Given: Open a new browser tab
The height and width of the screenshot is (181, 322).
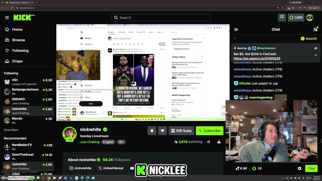Looking at the screenshot, I should pos(37,3).
